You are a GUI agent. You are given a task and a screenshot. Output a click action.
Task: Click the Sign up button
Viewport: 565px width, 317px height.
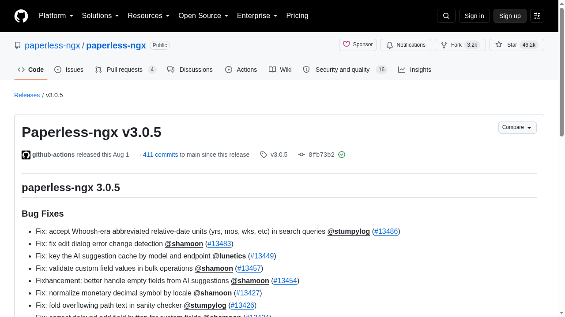[x=510, y=16]
